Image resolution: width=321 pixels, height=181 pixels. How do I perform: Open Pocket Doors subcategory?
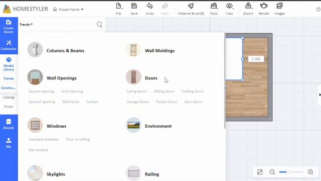coord(167,102)
